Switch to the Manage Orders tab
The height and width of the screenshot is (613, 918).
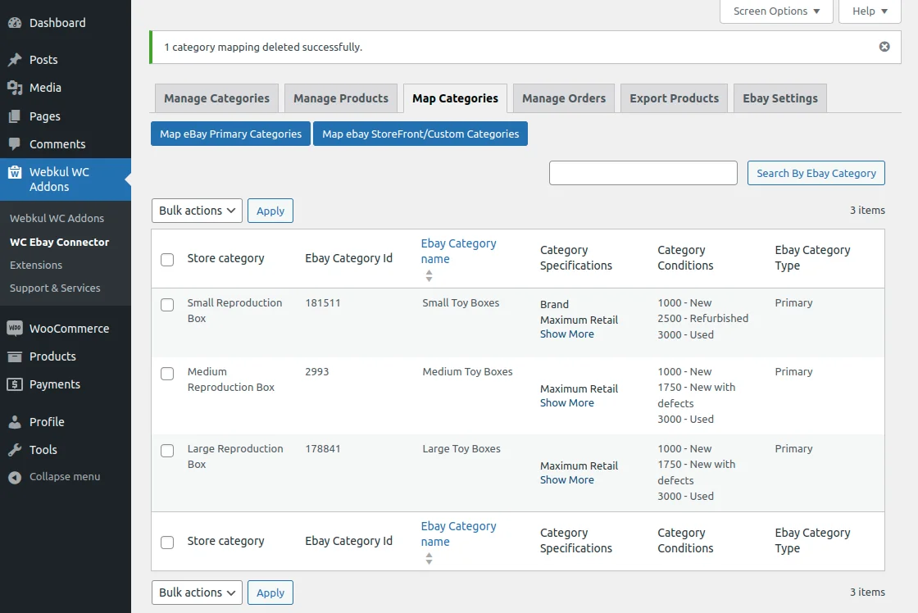tap(563, 98)
